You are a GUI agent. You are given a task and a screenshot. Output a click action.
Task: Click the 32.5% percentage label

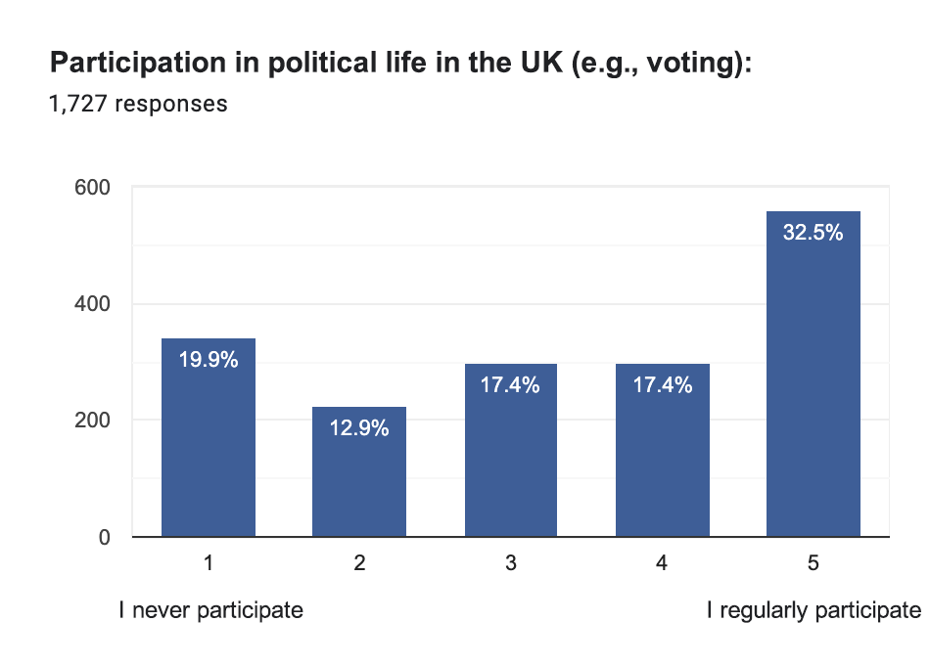coord(814,233)
